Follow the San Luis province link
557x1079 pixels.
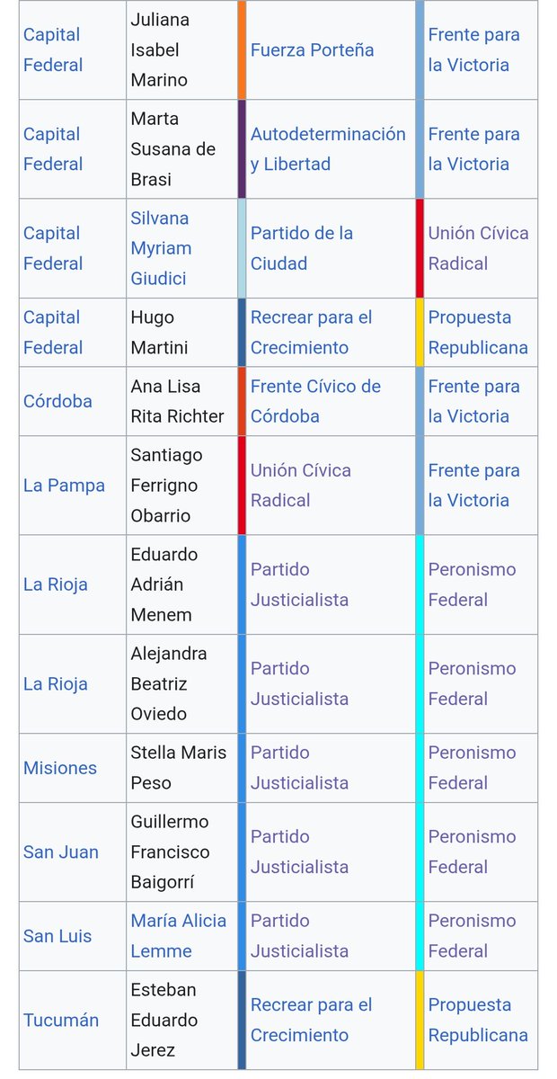click(57, 936)
